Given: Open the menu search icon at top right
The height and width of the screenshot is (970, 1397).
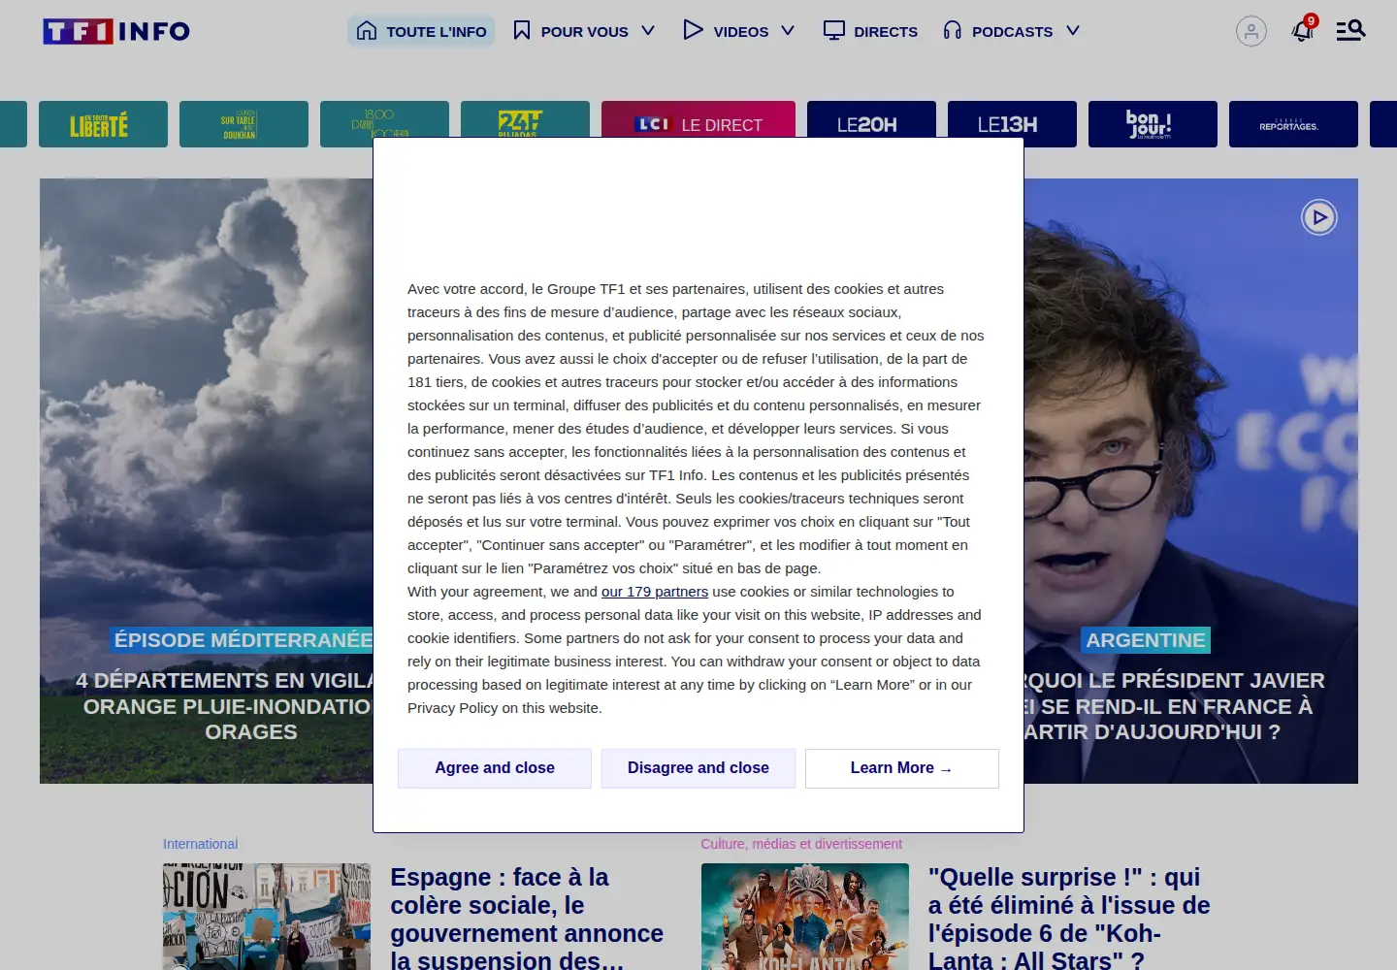Looking at the screenshot, I should coord(1350,31).
